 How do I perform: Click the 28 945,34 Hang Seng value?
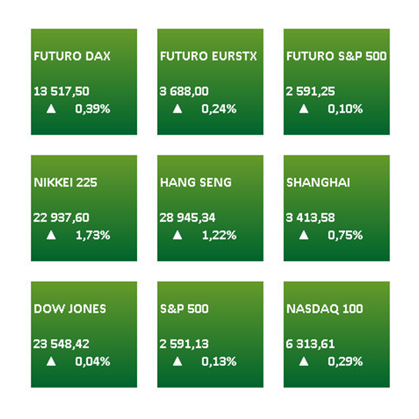click(187, 218)
